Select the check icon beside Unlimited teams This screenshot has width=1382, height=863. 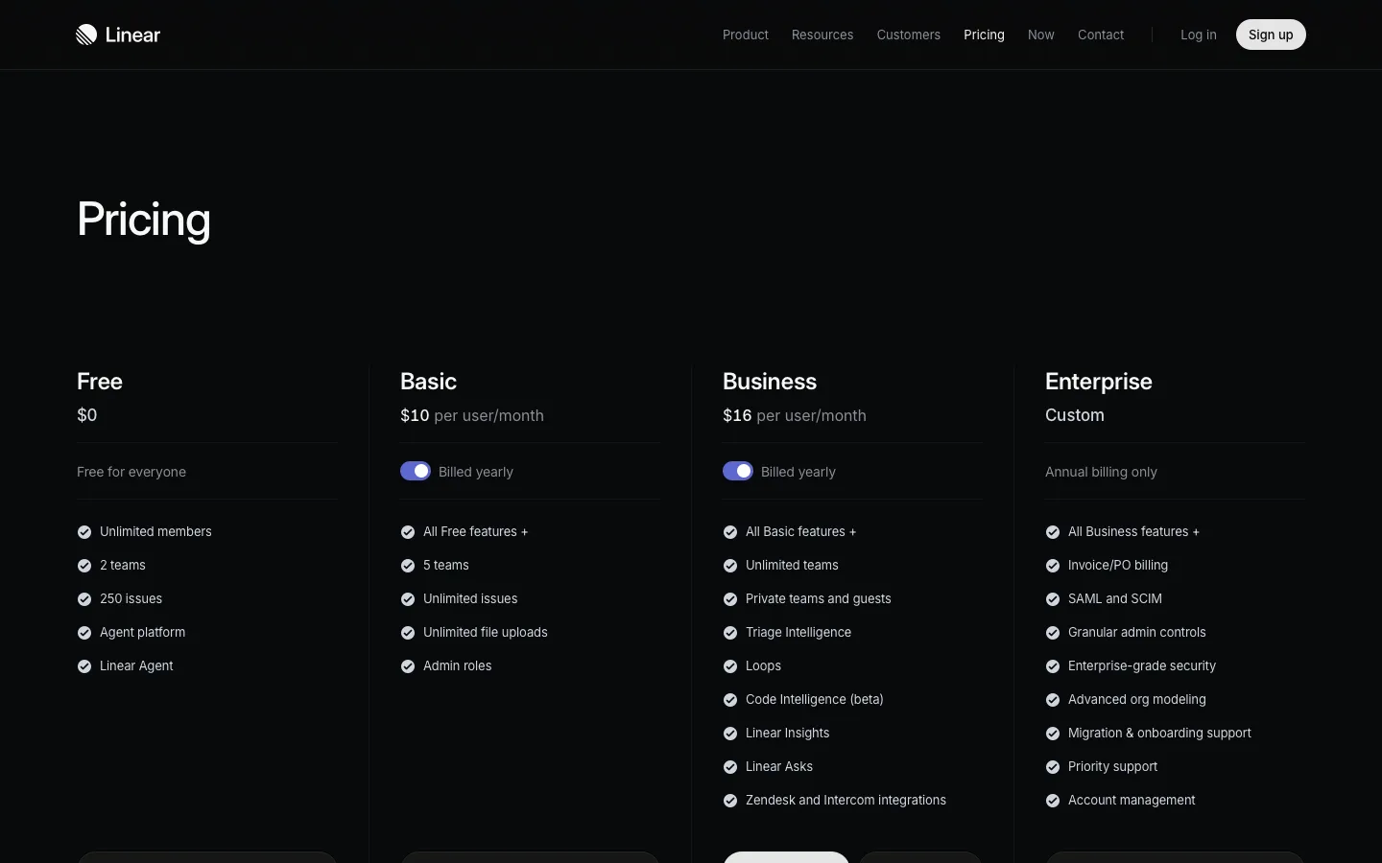click(x=730, y=566)
